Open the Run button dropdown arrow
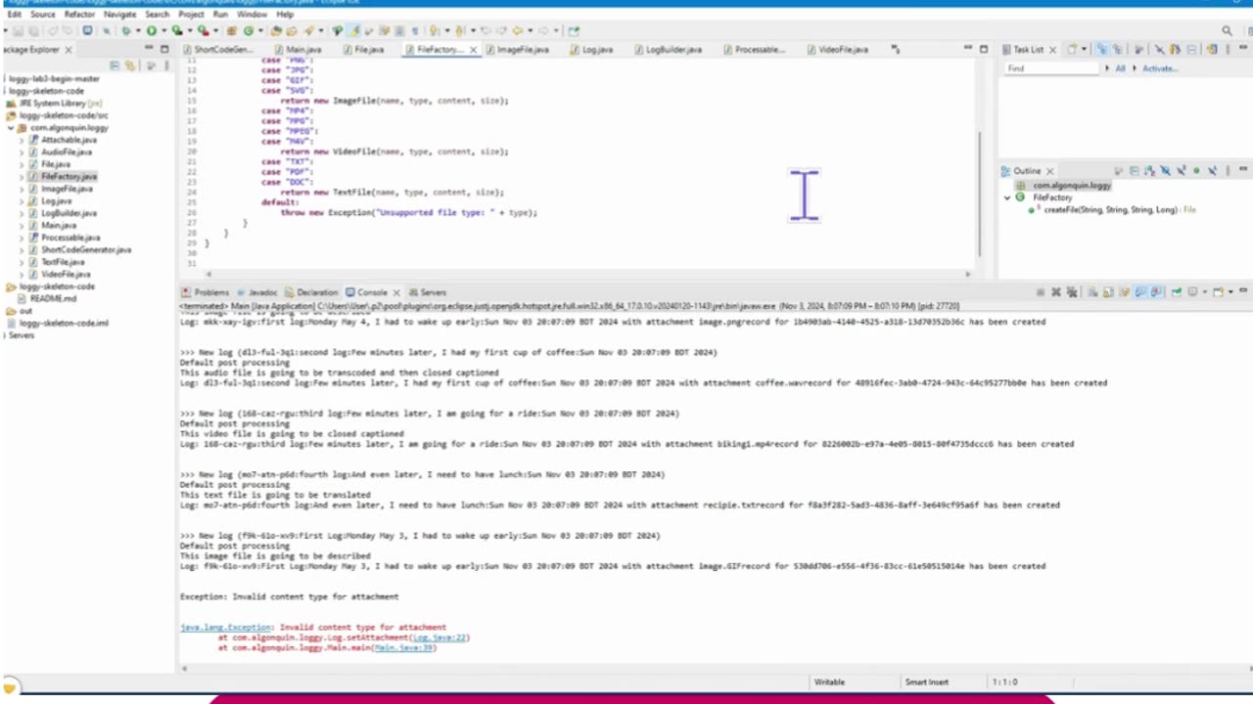 pos(163,30)
